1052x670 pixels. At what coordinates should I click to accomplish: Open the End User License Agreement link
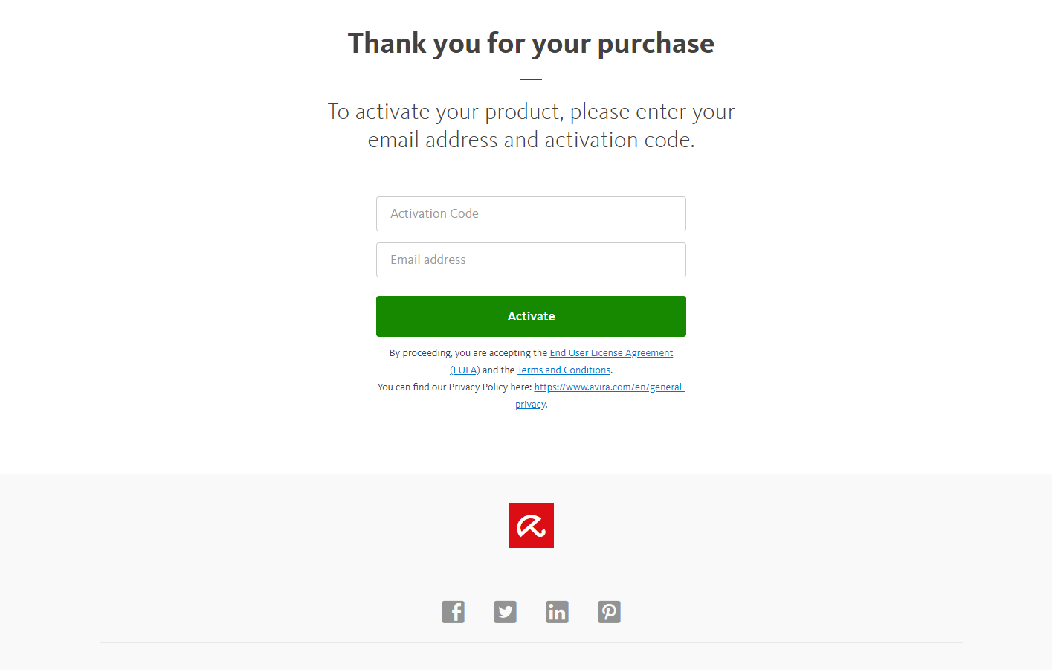[611, 353]
